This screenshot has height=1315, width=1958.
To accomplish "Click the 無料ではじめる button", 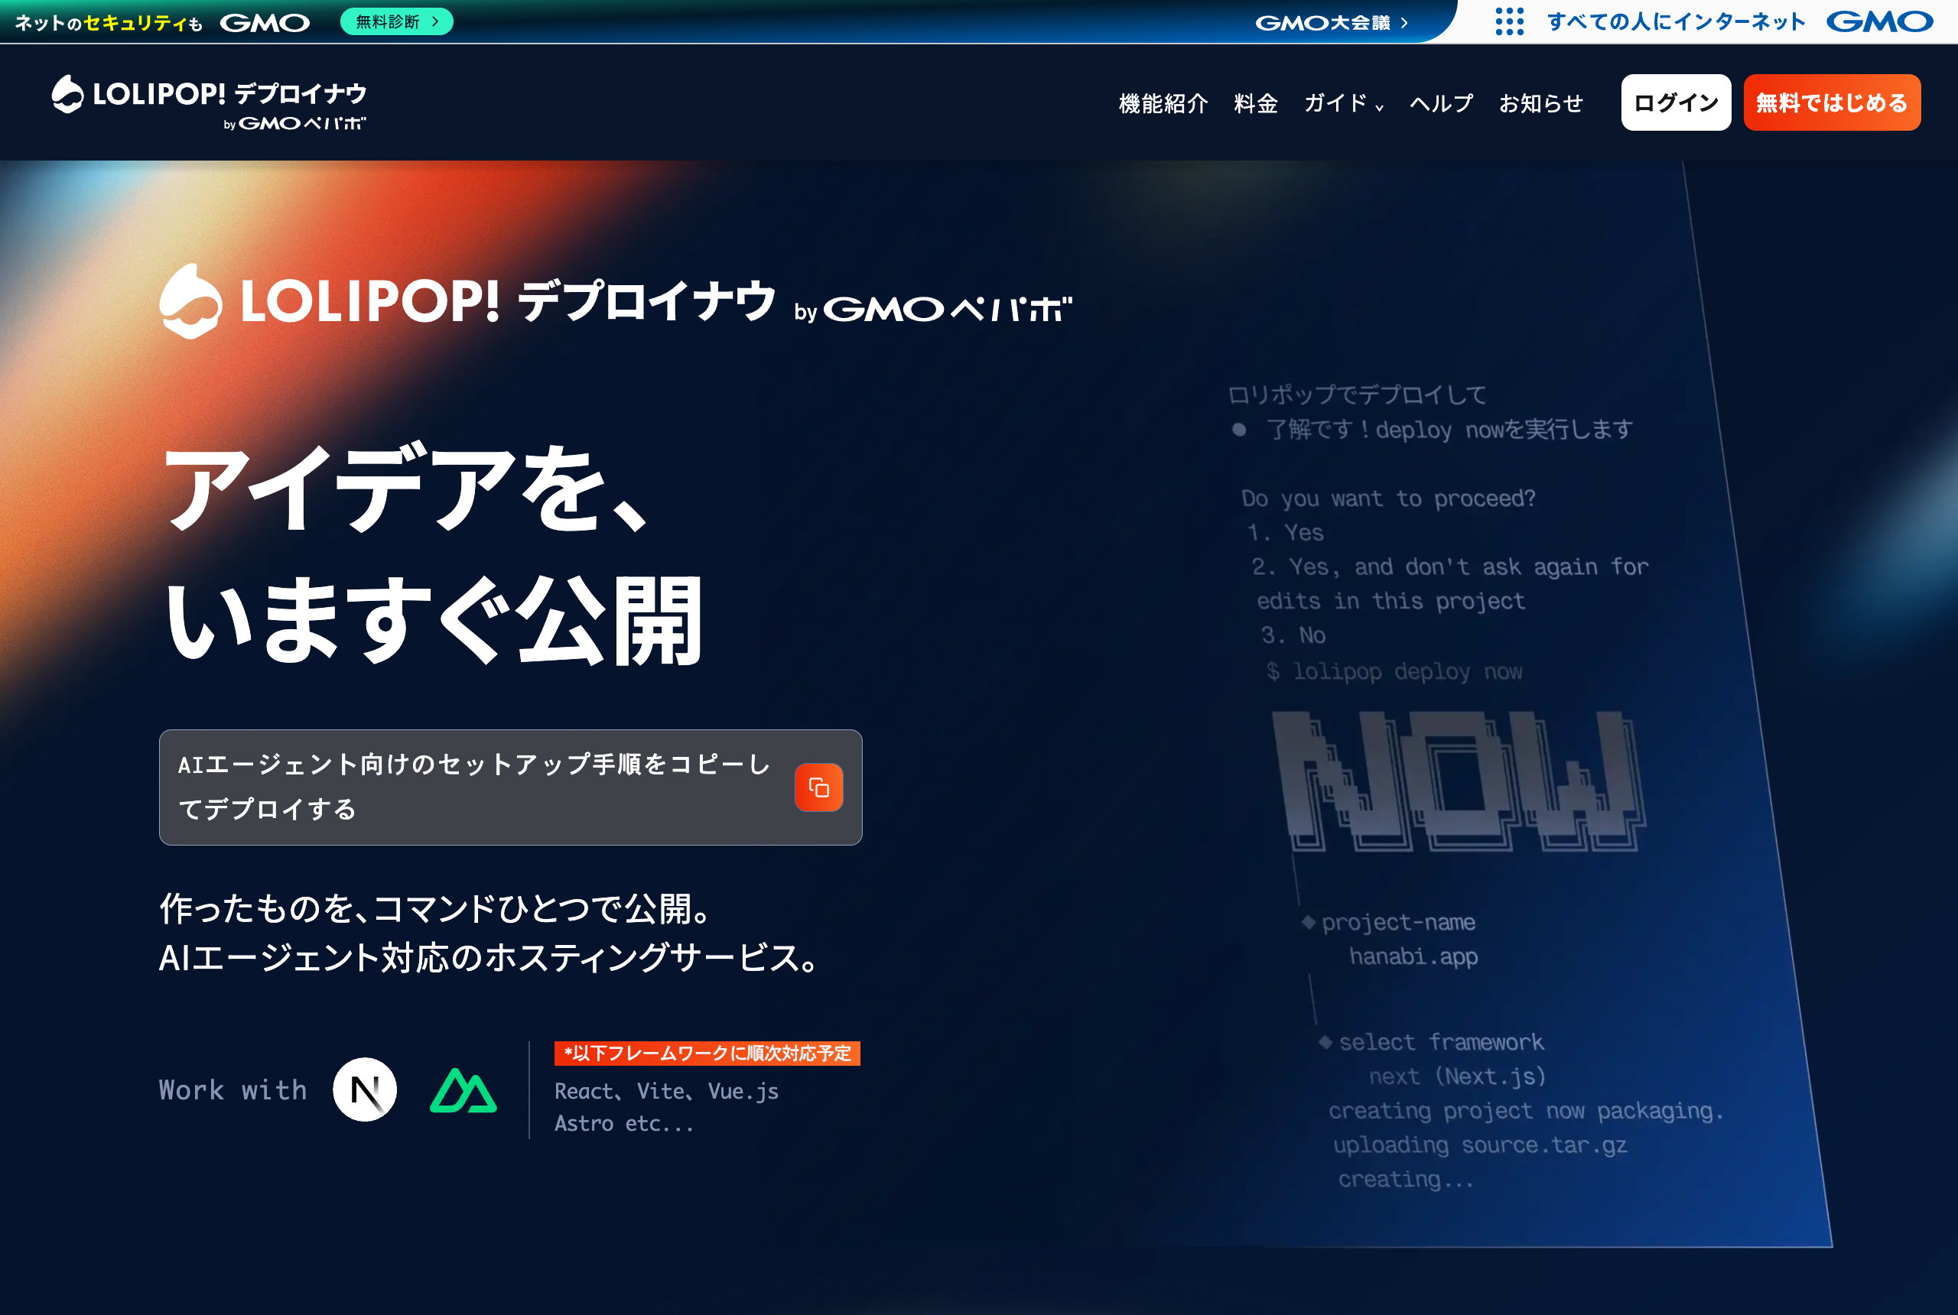I will tap(1831, 102).
